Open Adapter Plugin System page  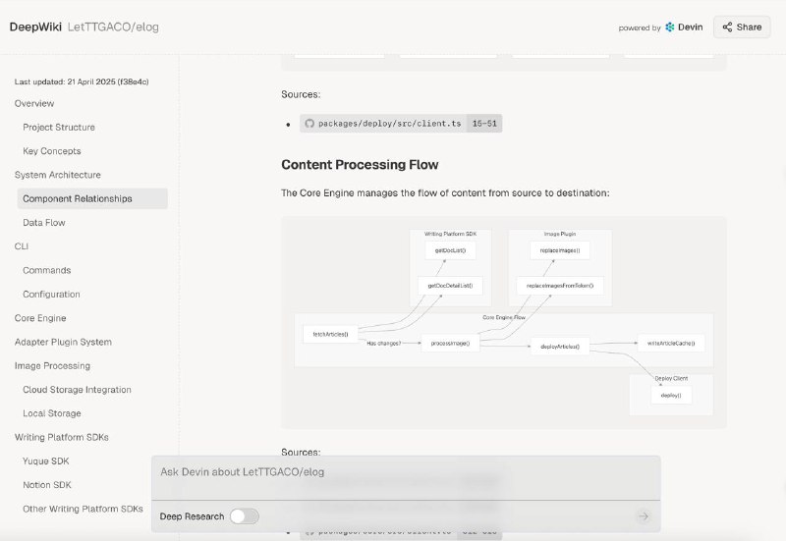click(63, 342)
